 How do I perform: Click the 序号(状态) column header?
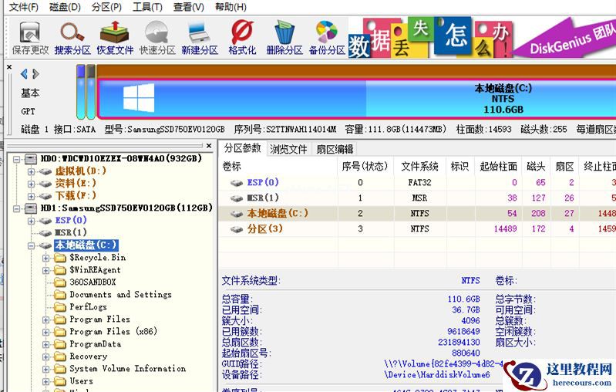tap(365, 167)
